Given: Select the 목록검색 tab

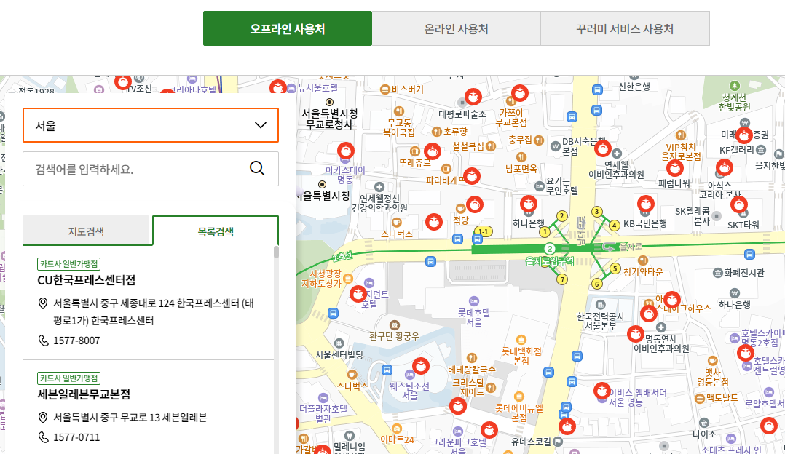Looking at the screenshot, I should (216, 231).
